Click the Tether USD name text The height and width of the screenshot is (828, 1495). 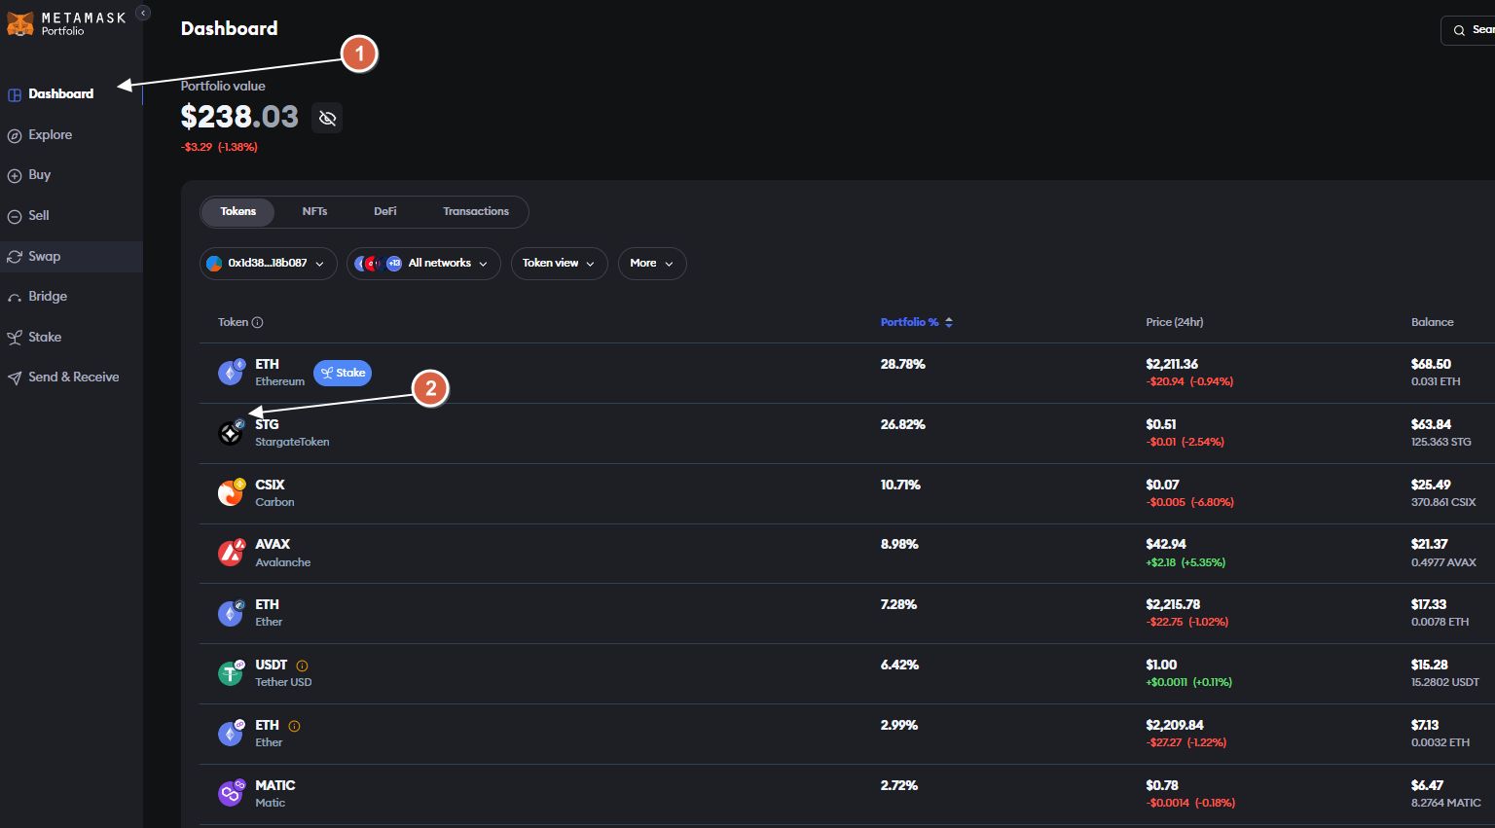283,682
